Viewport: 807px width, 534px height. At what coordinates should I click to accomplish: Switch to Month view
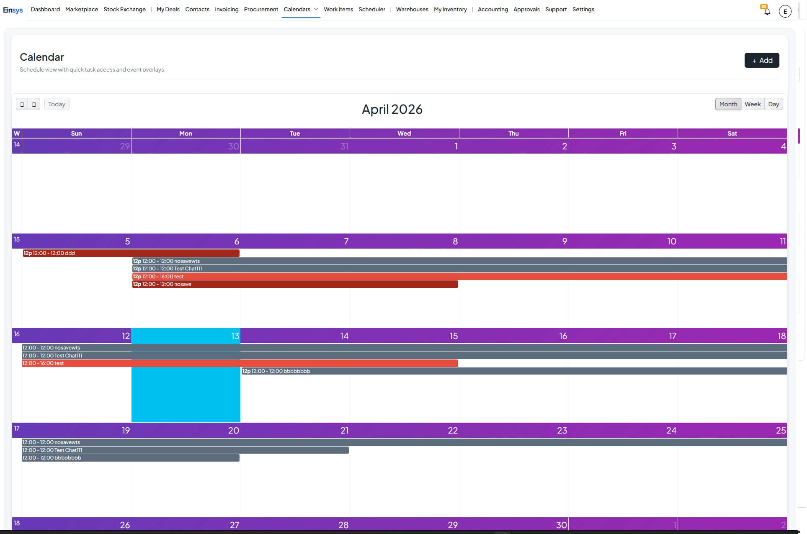coord(728,104)
